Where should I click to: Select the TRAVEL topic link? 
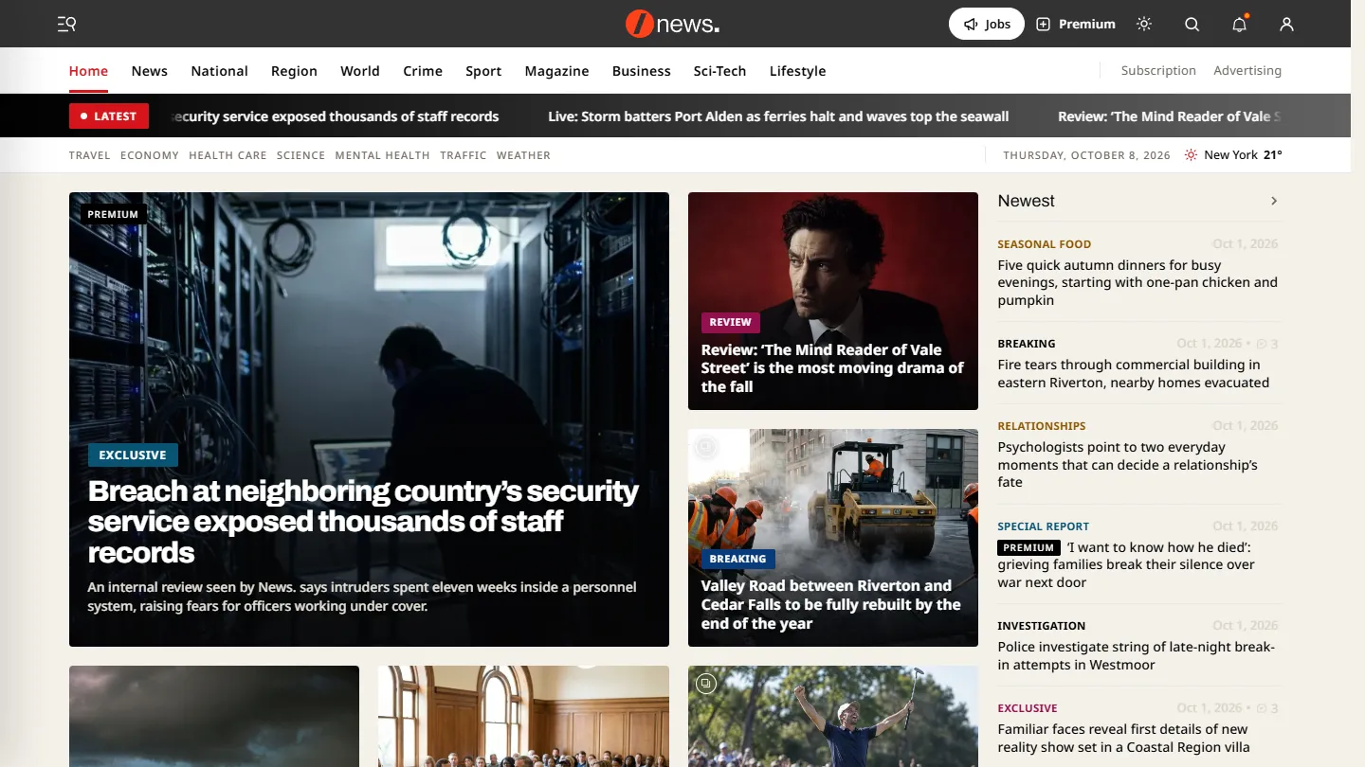click(89, 155)
